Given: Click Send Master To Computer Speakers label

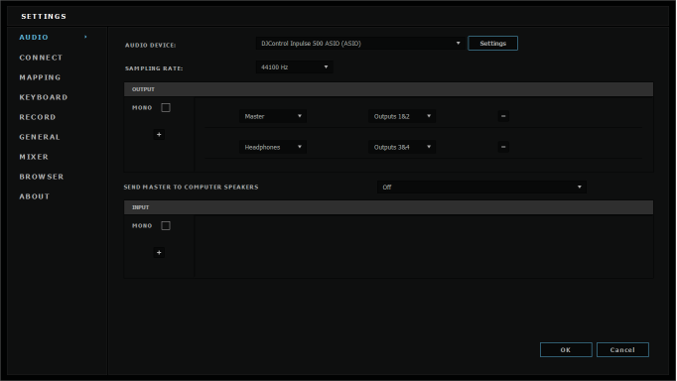Looking at the screenshot, I should pyautogui.click(x=191, y=187).
